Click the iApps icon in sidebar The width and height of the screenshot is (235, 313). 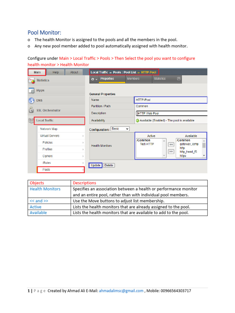32,90
